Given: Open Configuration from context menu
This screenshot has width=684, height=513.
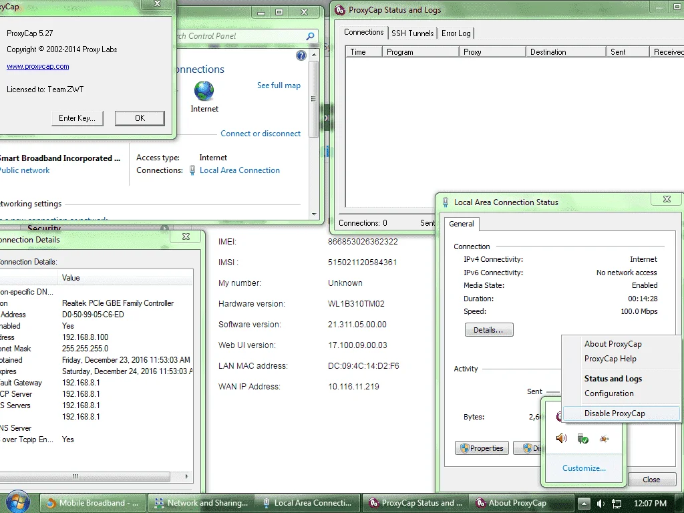Looking at the screenshot, I should coord(609,393).
